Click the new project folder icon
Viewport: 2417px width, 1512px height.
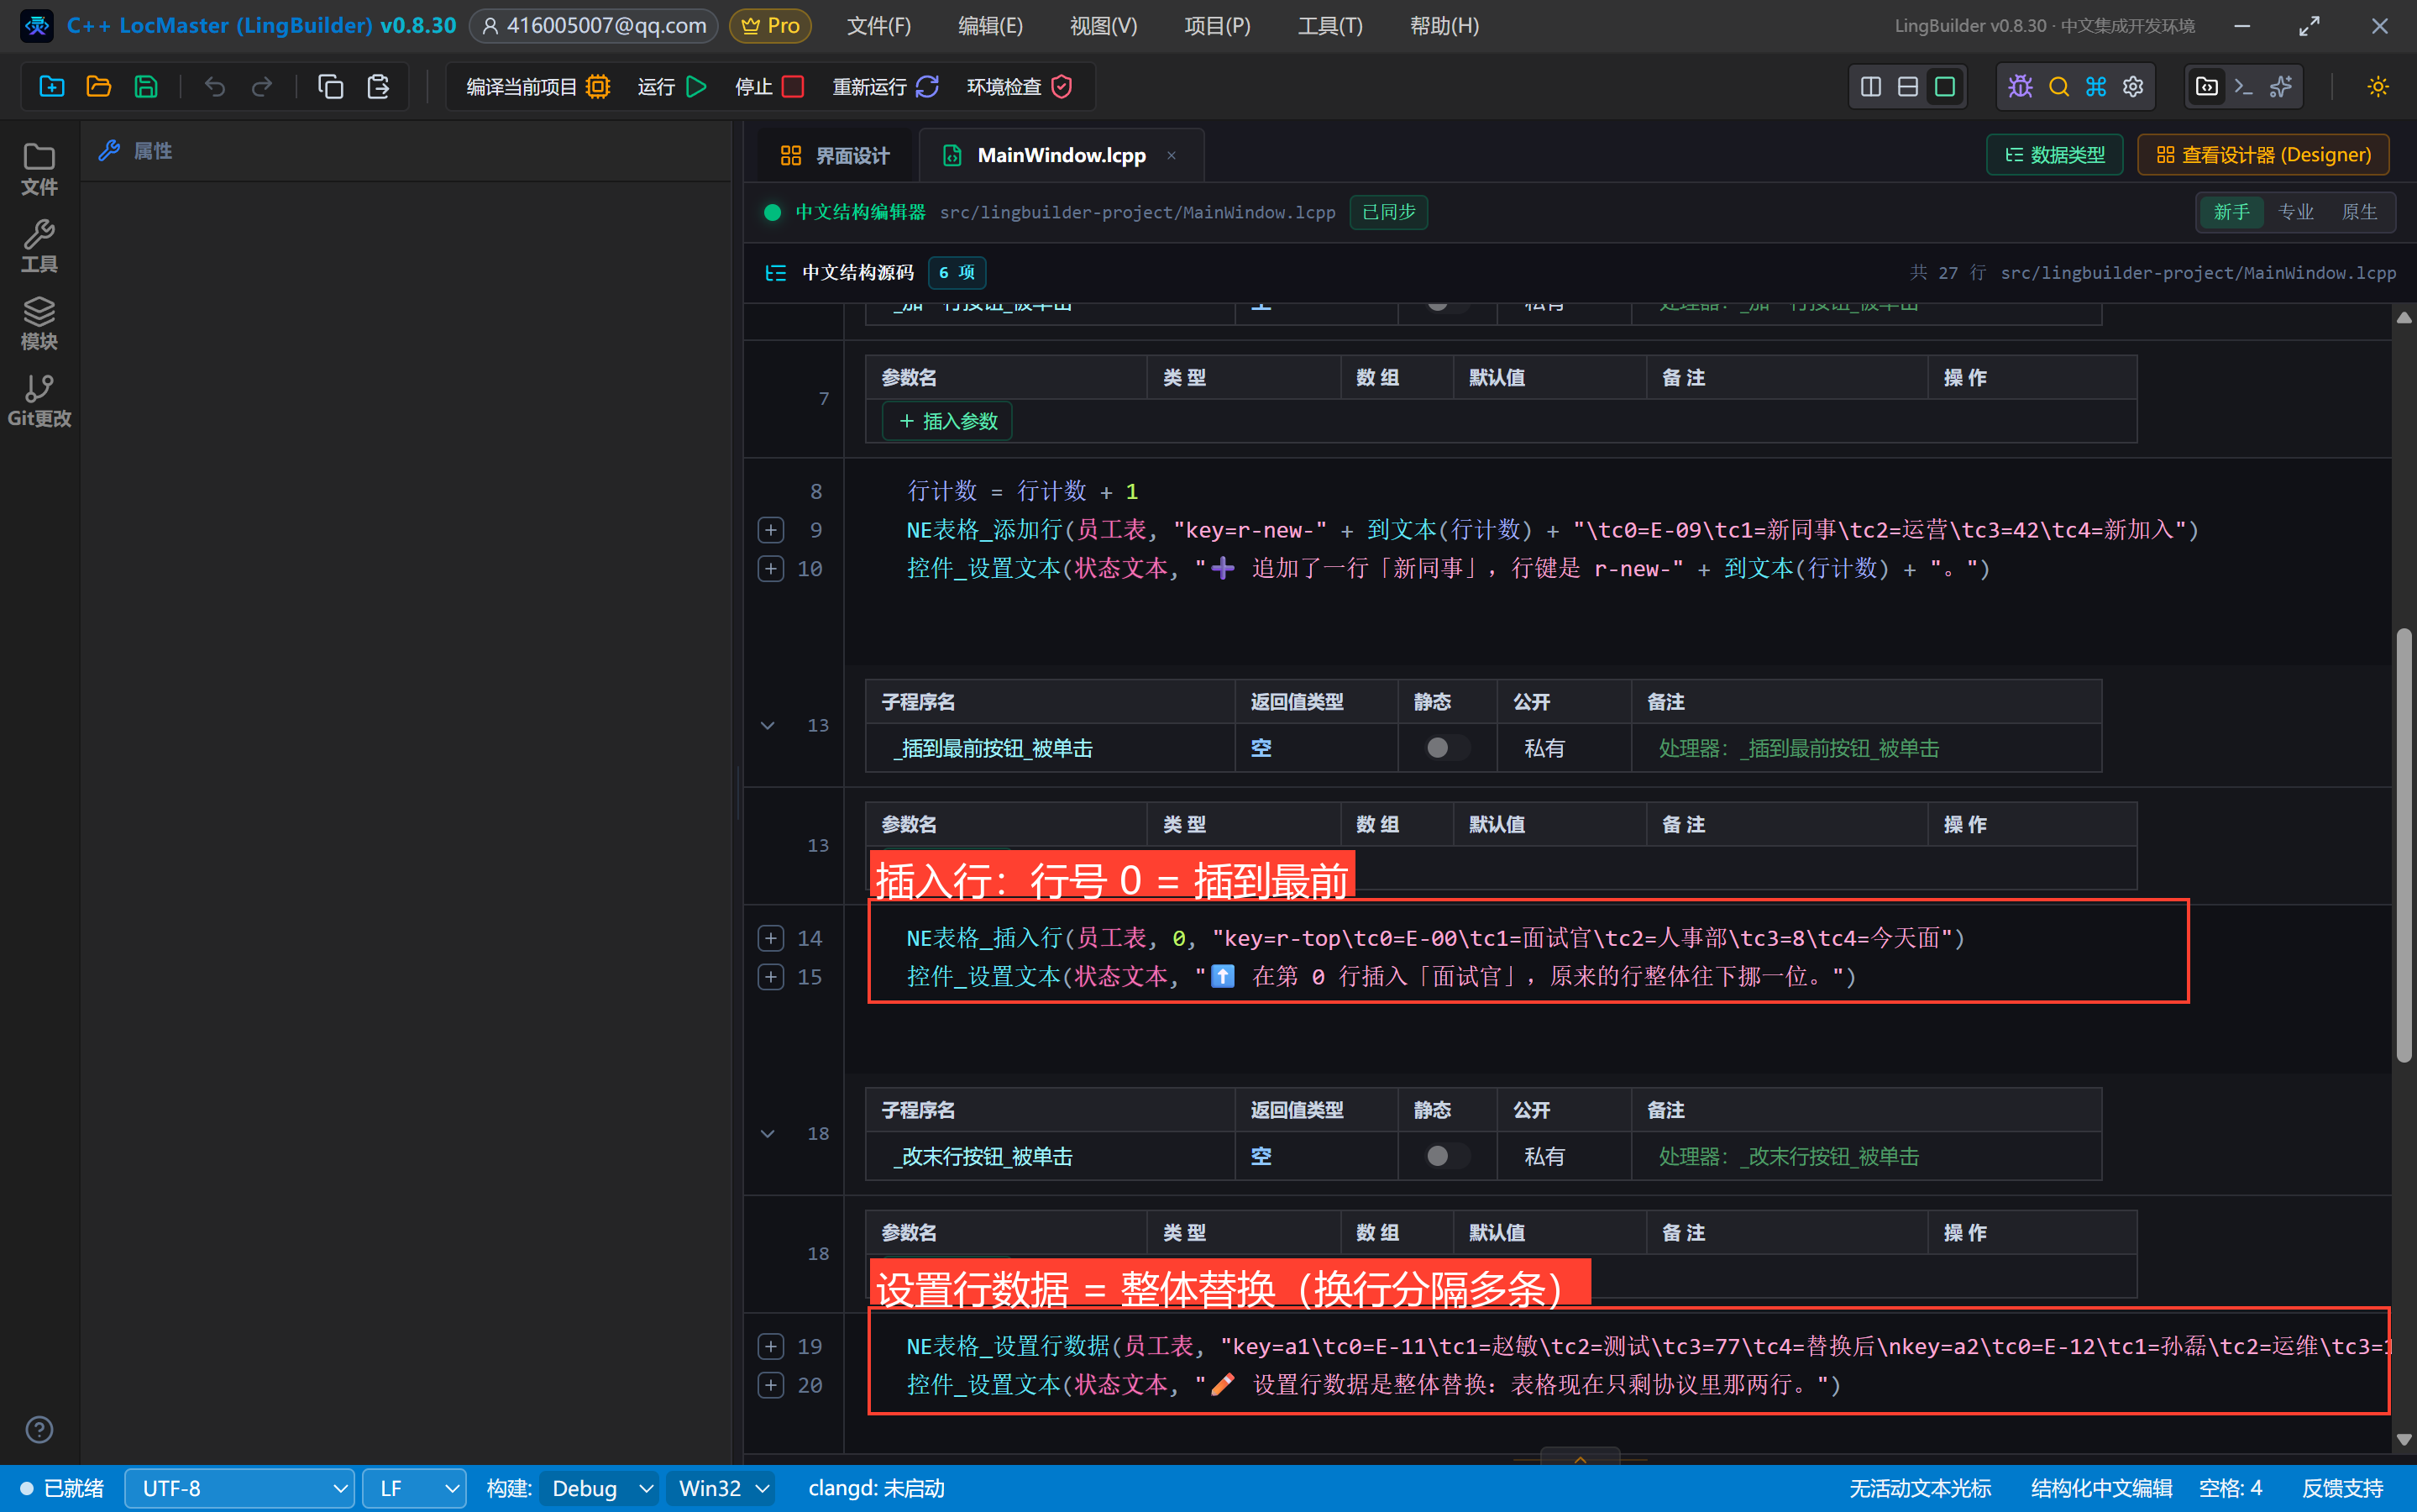(51, 87)
